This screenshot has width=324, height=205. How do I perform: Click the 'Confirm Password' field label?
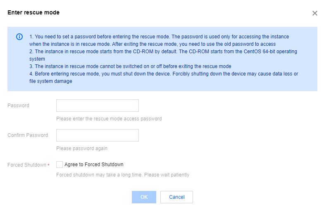(28, 135)
